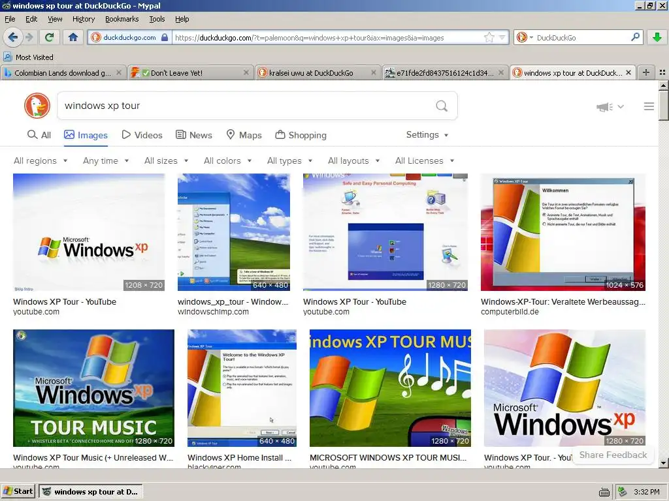
Task: Switch to the Colombian Lands download tab
Action: [x=63, y=73]
